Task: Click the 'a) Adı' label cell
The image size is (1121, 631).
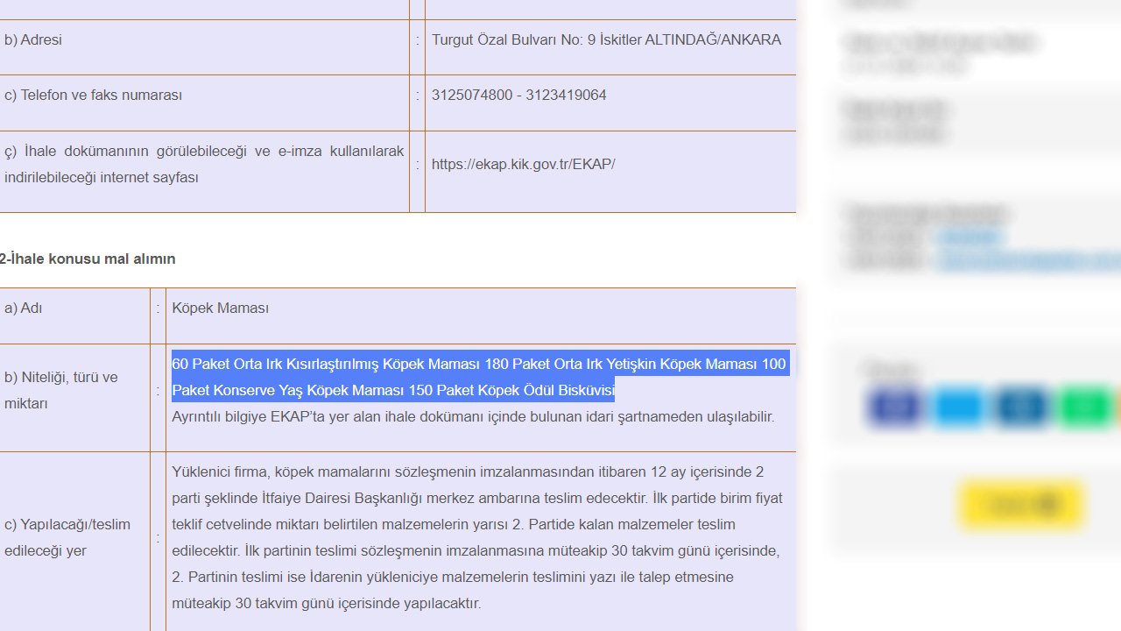Action: click(x=74, y=315)
